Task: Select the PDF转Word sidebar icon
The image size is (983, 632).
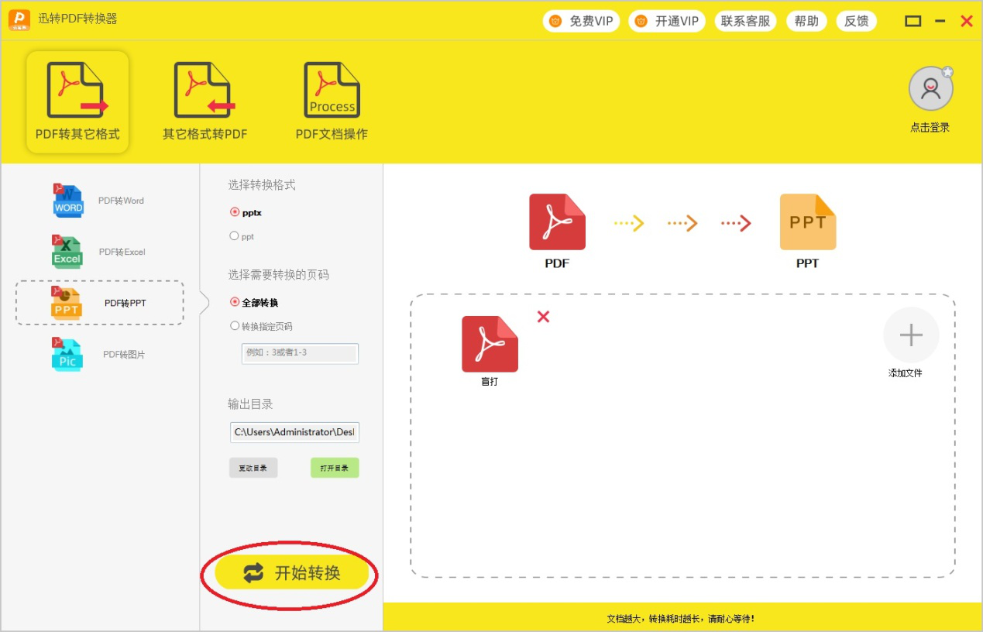Action: coord(68,200)
